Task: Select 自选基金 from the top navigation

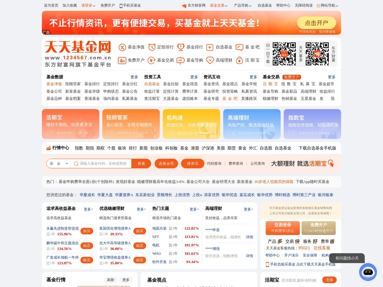Action: click(x=265, y=5)
